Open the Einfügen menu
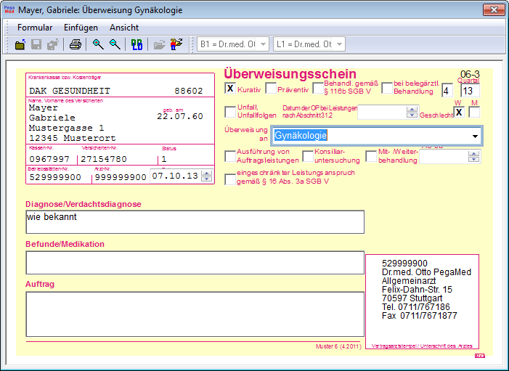The image size is (509, 371). point(81,27)
